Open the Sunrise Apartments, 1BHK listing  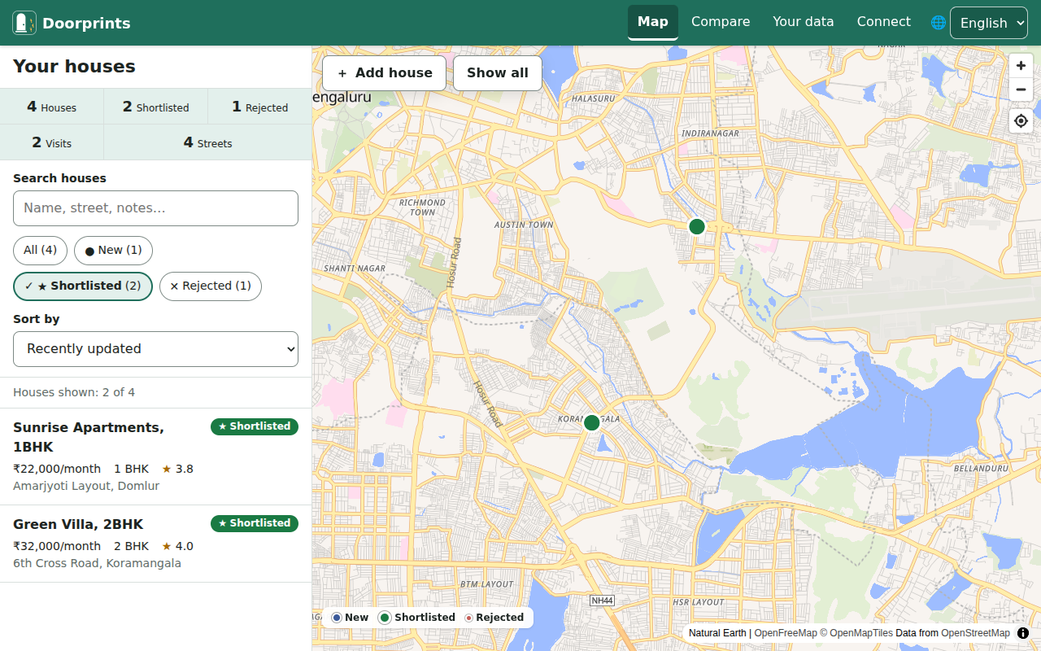pos(155,457)
